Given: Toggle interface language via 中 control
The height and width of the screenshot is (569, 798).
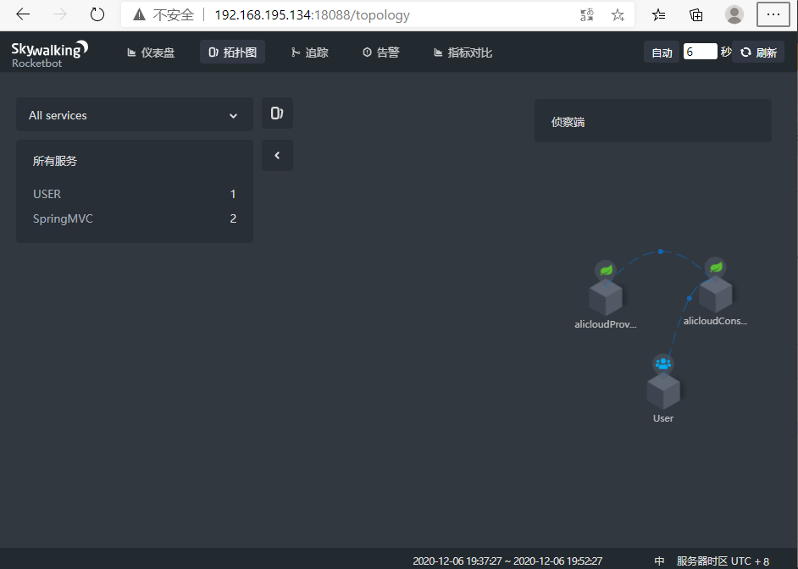Looking at the screenshot, I should (x=659, y=561).
